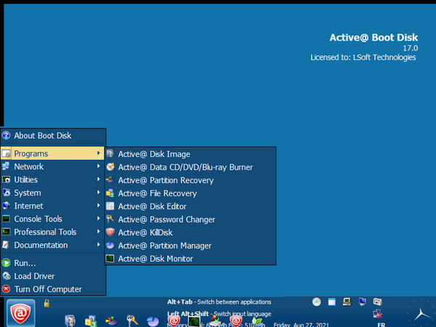The height and width of the screenshot is (327, 436).
Task: Expand the Professional Tools submenu arrow
Action: coord(98,232)
